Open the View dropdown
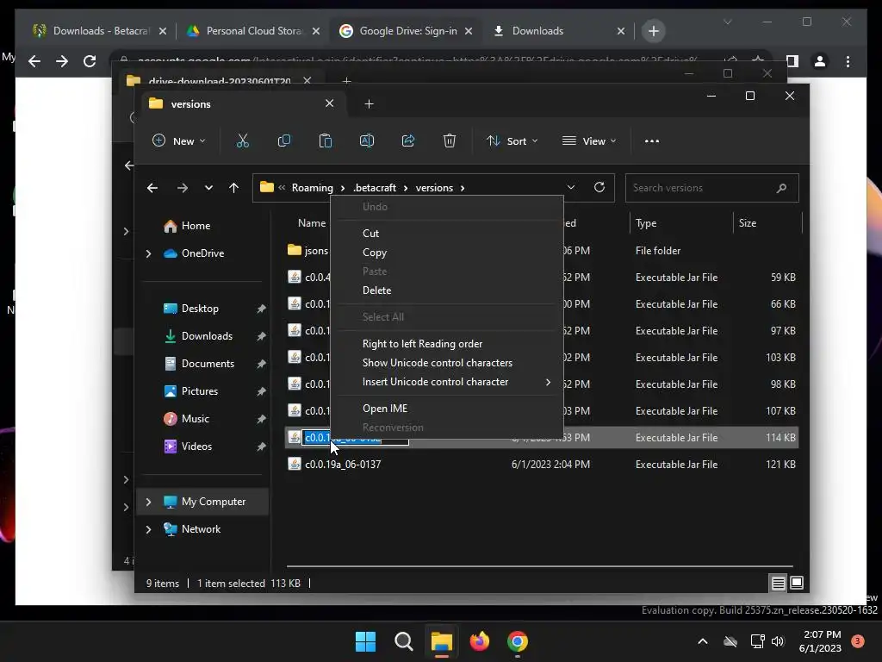Viewport: 882px width, 662px height. (589, 141)
